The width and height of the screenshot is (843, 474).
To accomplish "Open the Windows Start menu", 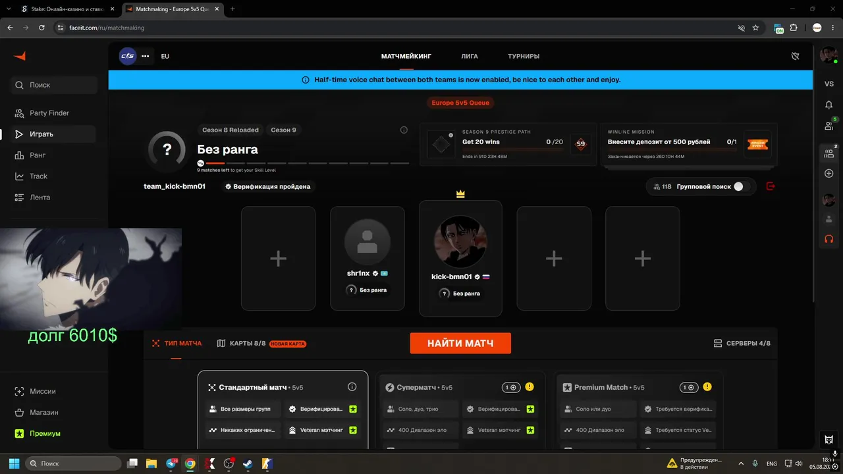I will (14, 463).
